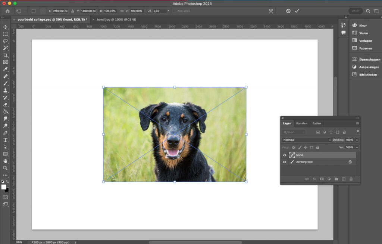Commit the transform with the checkmark
This screenshot has height=244, width=382.
[297, 11]
